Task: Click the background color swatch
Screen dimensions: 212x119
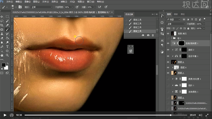Action: click(6, 68)
